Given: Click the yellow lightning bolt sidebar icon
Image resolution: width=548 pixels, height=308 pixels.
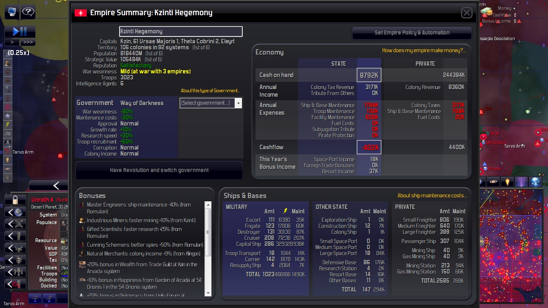Looking at the screenshot, I should pos(8,124).
